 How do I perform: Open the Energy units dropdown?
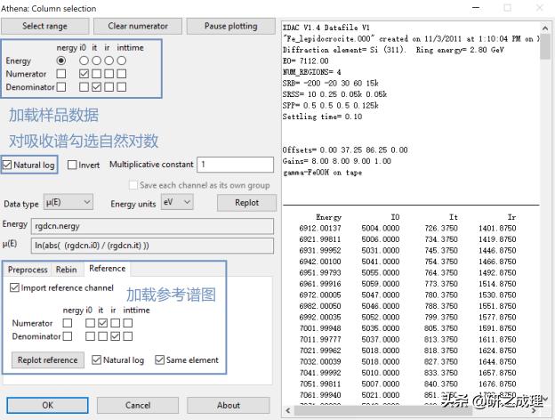tap(177, 202)
